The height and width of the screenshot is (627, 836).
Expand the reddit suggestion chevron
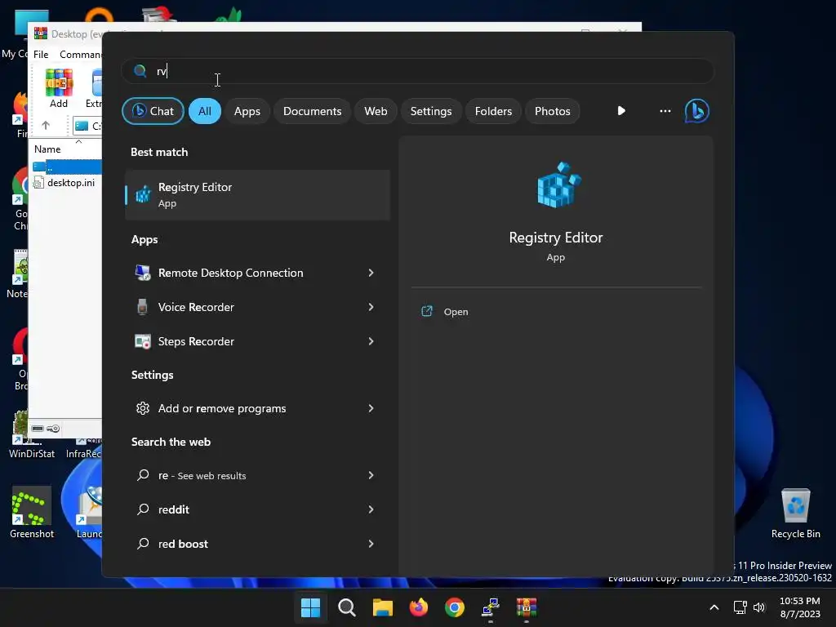(x=371, y=509)
